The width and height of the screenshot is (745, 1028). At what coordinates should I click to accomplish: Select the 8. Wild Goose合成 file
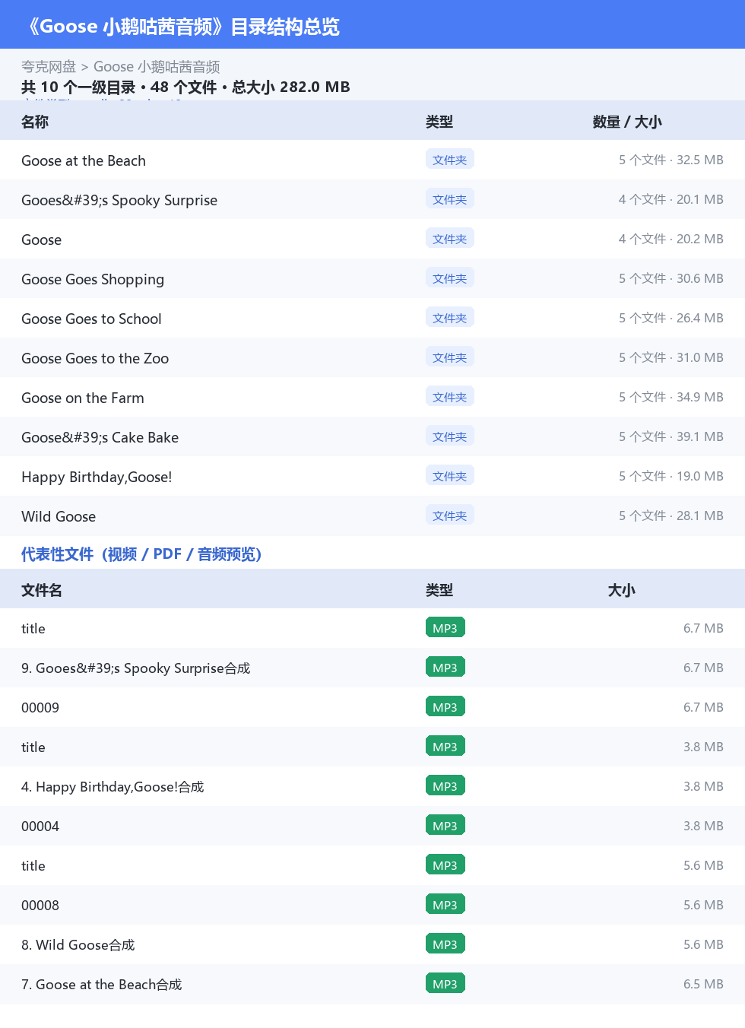point(78,945)
